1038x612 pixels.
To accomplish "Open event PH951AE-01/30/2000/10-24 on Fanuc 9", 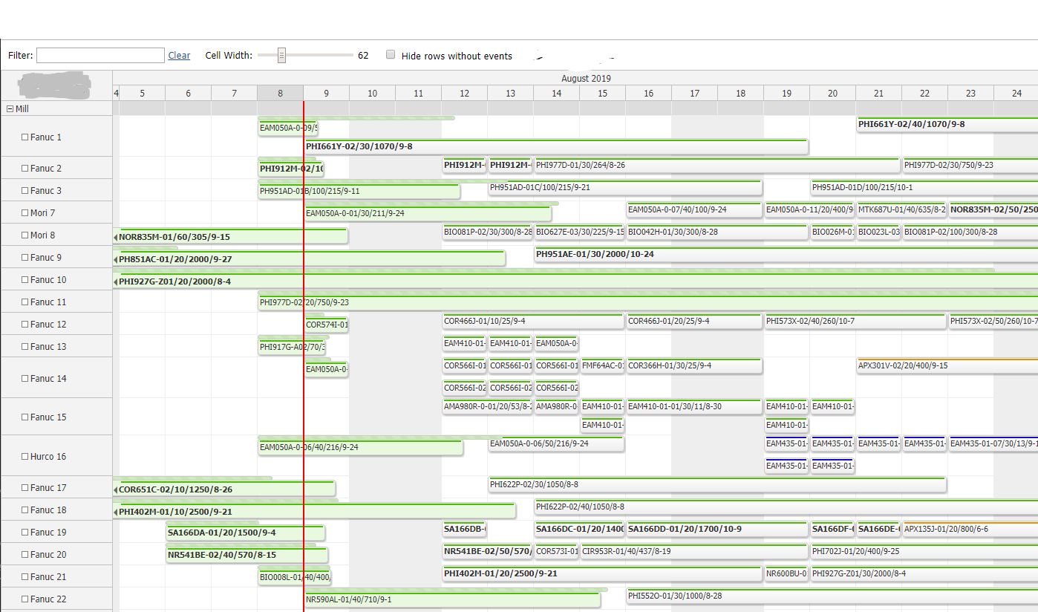I will tap(786, 255).
